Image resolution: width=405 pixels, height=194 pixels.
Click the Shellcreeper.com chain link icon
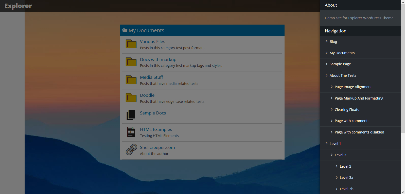[x=131, y=149]
